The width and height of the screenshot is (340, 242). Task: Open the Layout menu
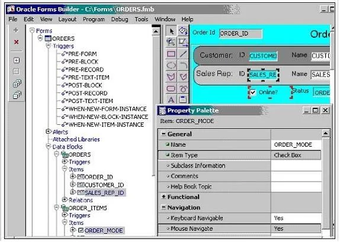[x=68, y=20]
